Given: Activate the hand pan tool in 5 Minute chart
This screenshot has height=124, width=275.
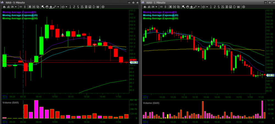Looking at the screenshot, I should (x=47, y=7).
